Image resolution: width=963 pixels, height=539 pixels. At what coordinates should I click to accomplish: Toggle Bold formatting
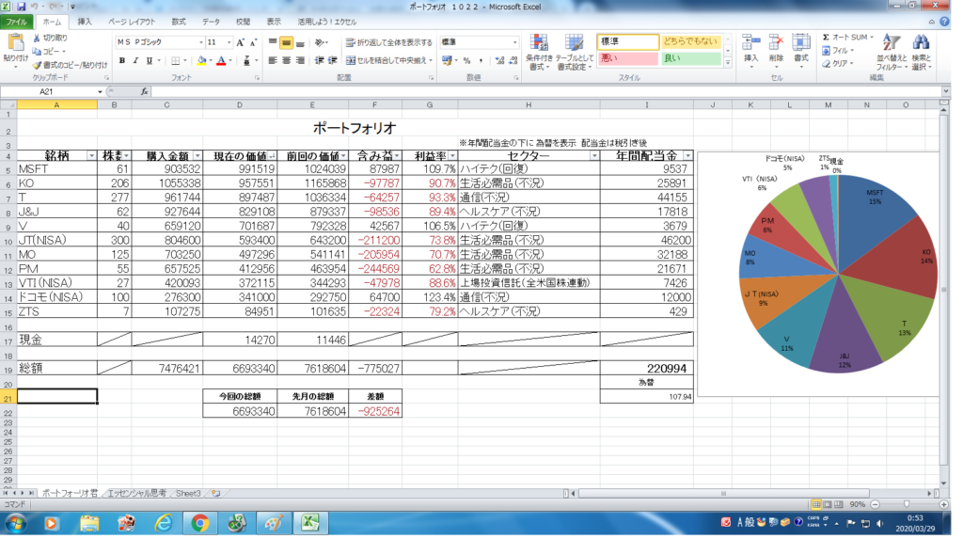122,61
